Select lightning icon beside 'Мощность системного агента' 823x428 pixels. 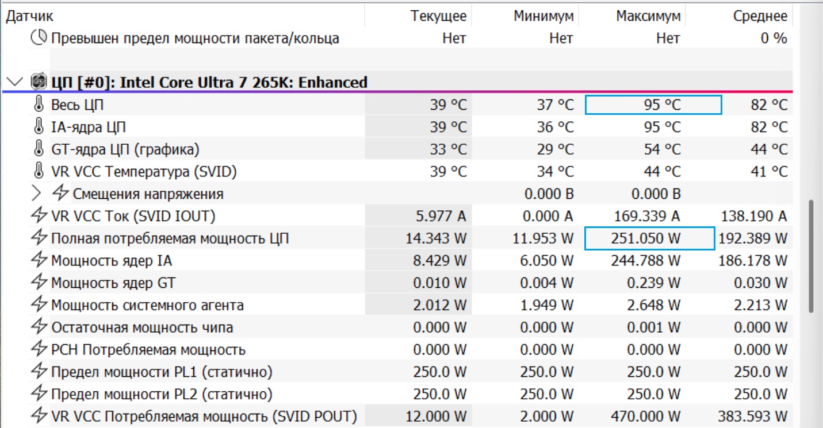(39, 305)
